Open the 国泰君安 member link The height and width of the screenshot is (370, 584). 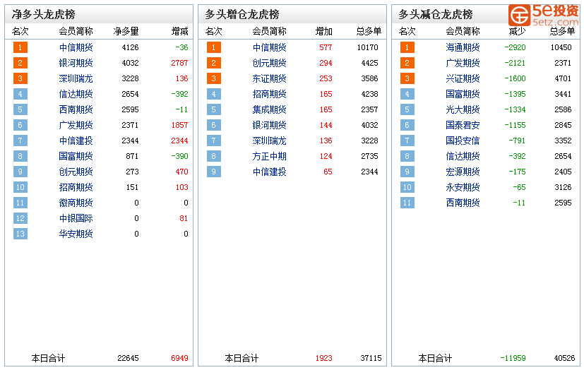(463, 126)
